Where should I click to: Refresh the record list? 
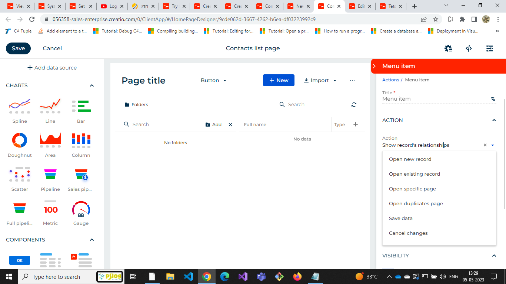click(x=354, y=105)
